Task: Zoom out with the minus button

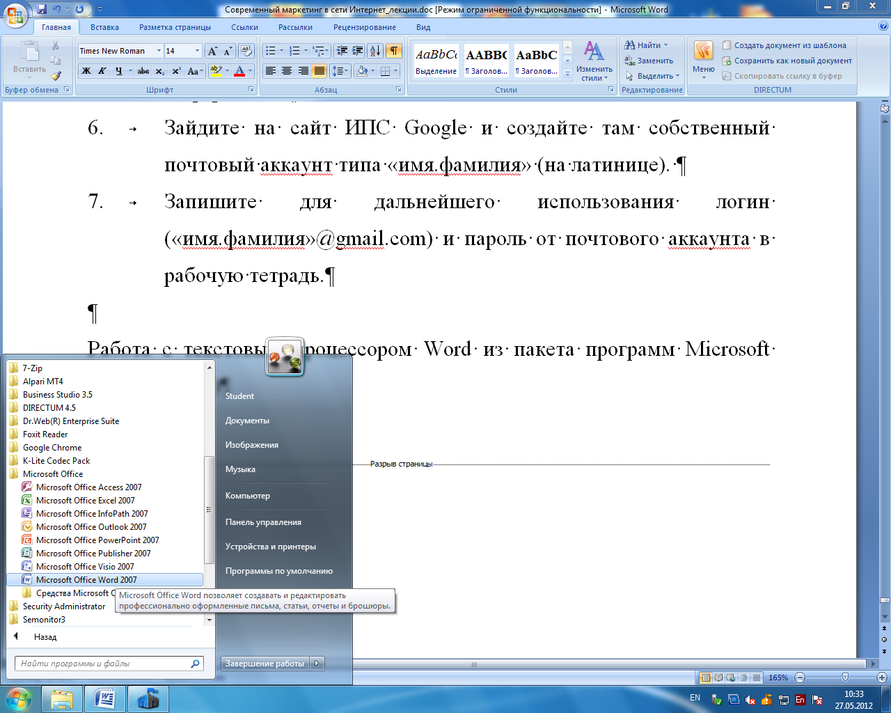Action: [800, 677]
